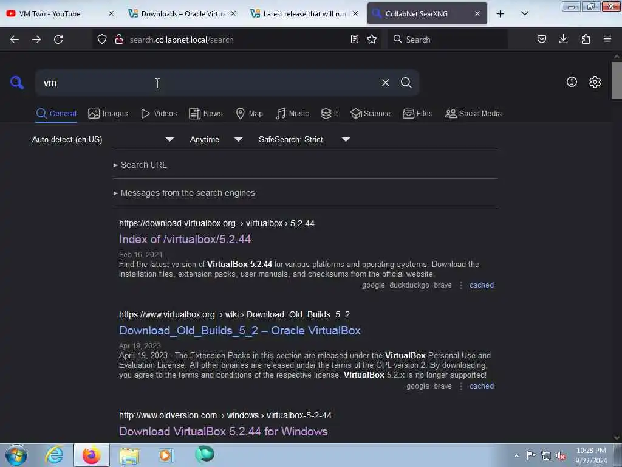
Task: Click Firefox icon in taskbar
Action: pyautogui.click(x=91, y=455)
